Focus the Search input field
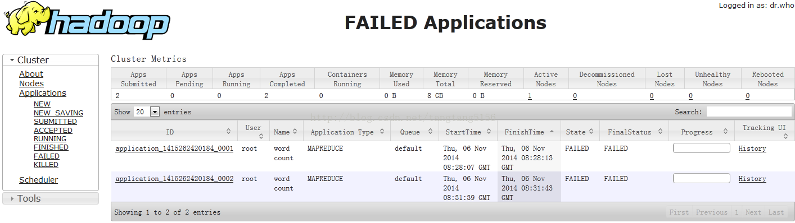 pyautogui.click(x=749, y=112)
